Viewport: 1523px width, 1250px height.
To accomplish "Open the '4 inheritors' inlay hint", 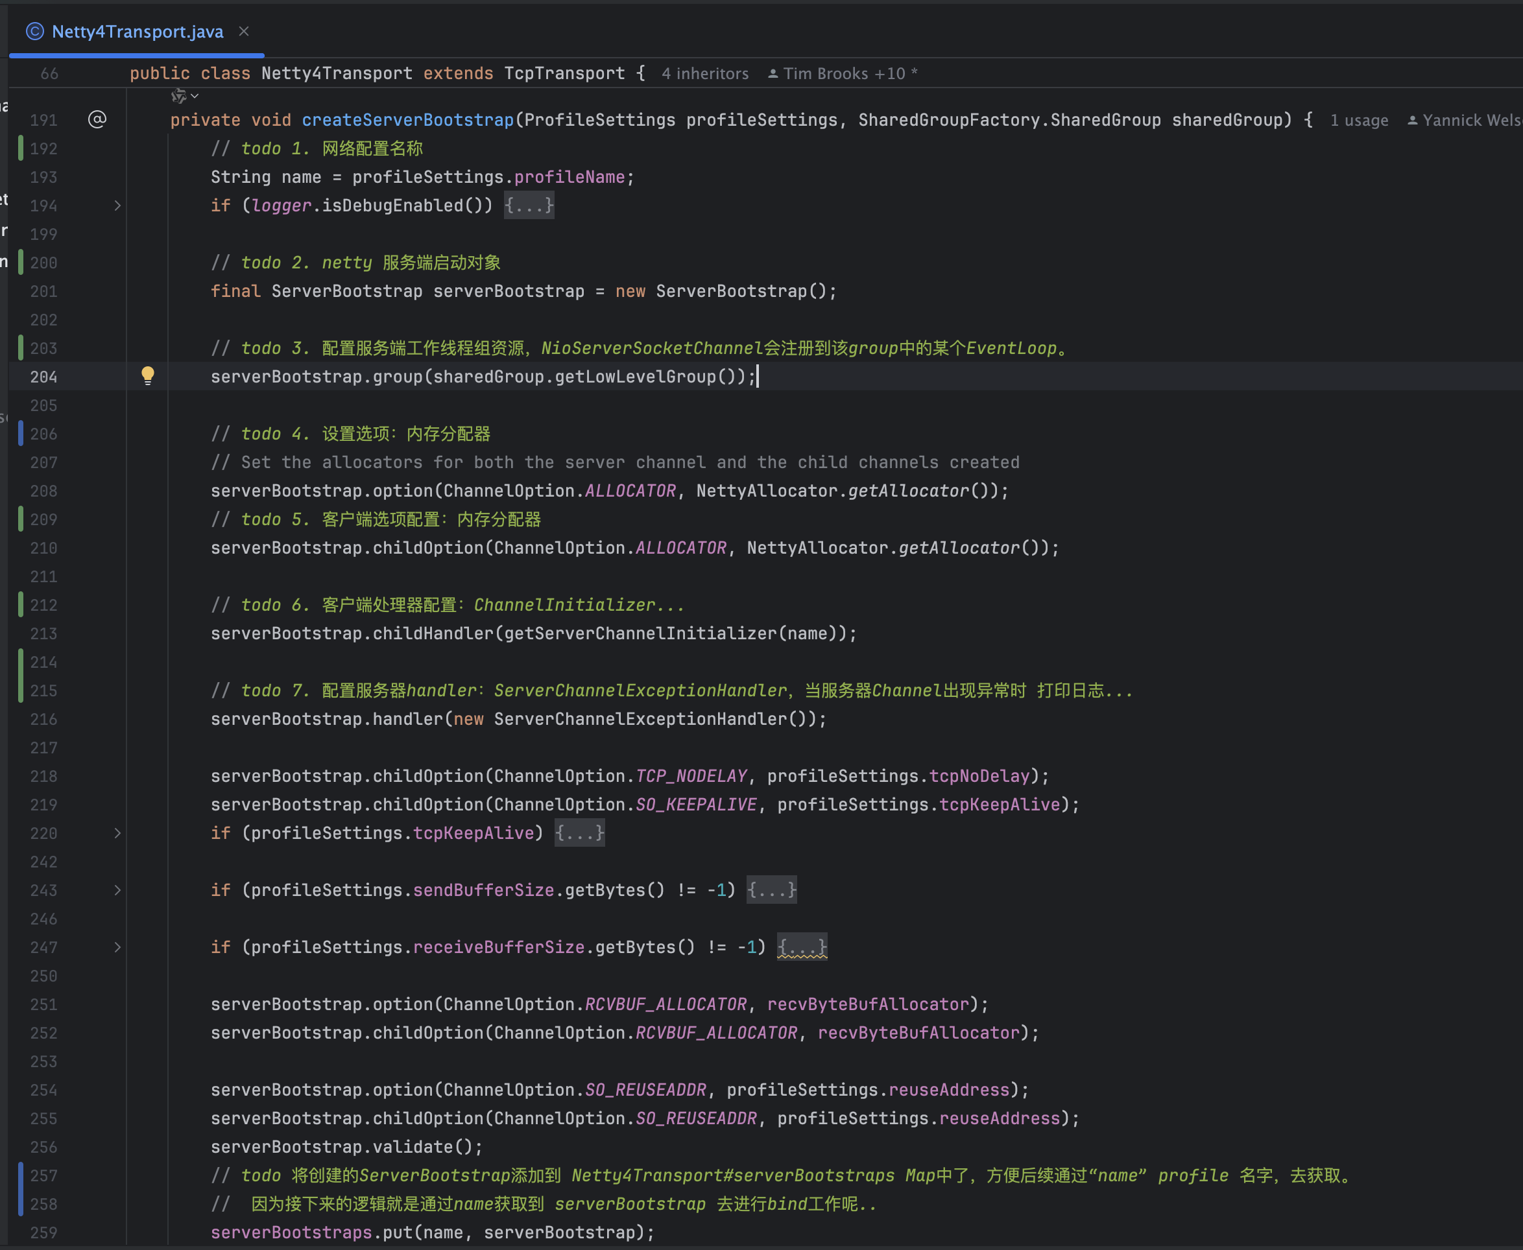I will click(704, 73).
